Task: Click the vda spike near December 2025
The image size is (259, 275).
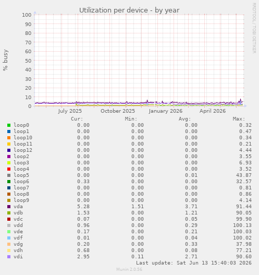Action: pyautogui.click(x=147, y=101)
